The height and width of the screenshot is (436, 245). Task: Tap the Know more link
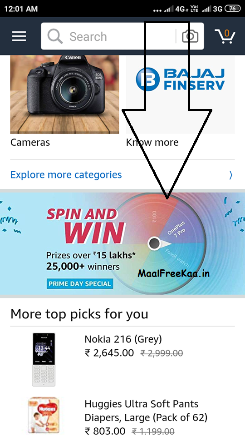pyautogui.click(x=152, y=142)
